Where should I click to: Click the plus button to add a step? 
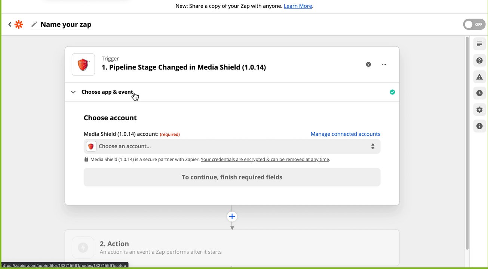[x=232, y=216]
